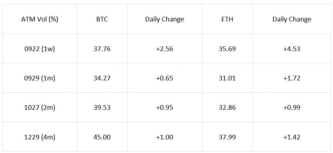Click the cell showing 31.01
333x153 pixels.
coord(227,78)
